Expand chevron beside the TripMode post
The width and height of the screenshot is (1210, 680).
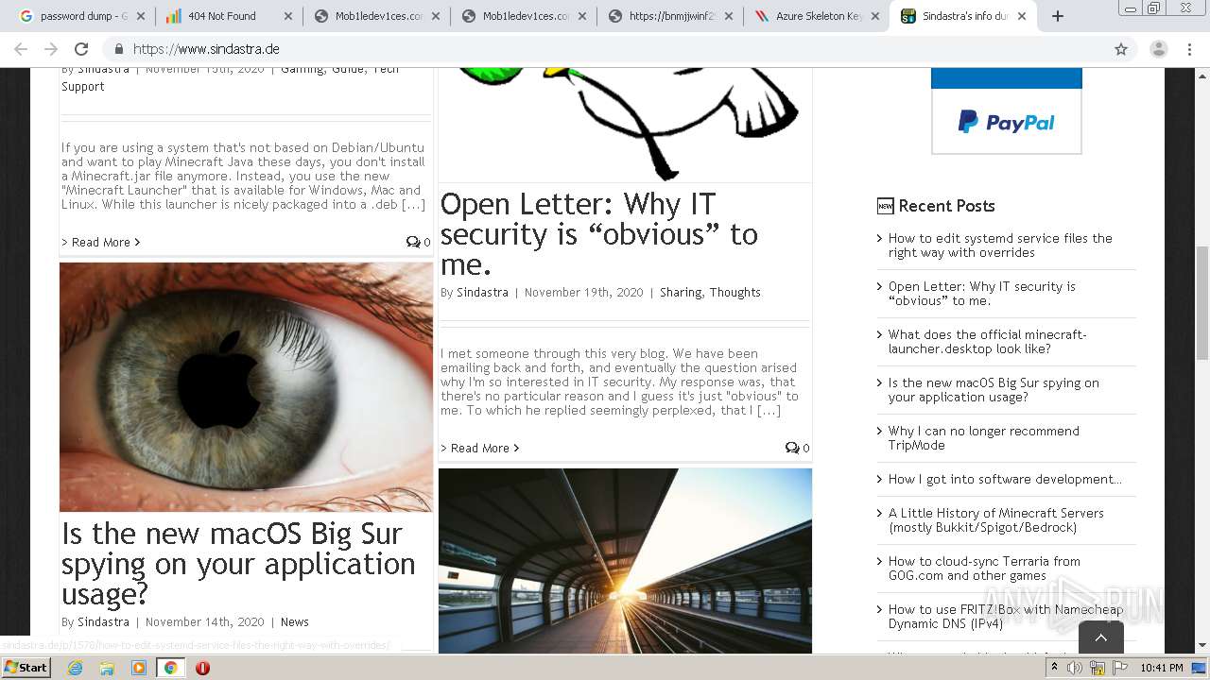point(880,432)
